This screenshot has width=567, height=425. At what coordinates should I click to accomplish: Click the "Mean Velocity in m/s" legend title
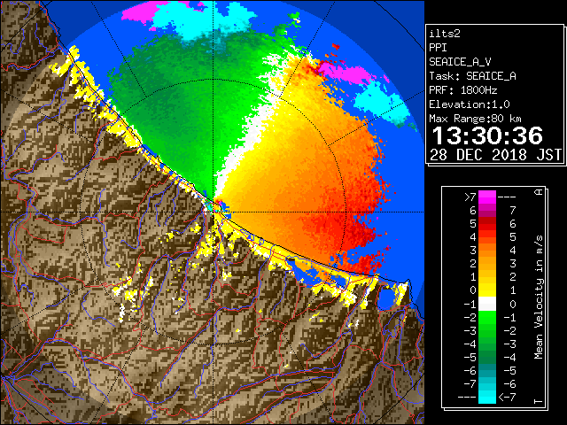click(539, 297)
